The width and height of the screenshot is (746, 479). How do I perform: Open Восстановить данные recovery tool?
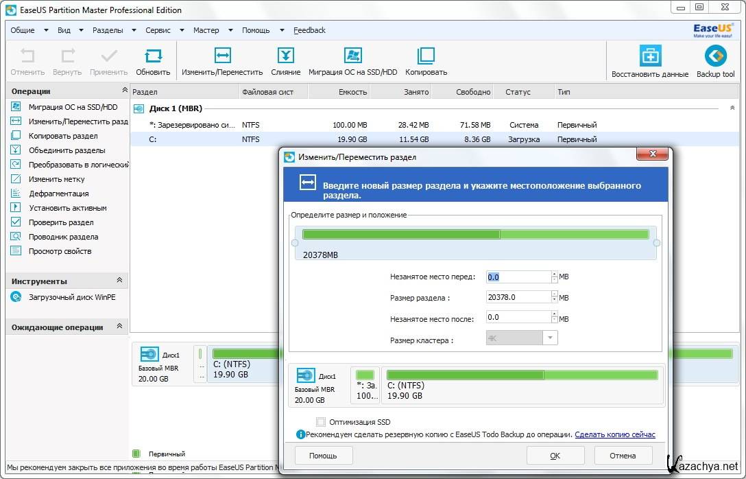point(649,56)
